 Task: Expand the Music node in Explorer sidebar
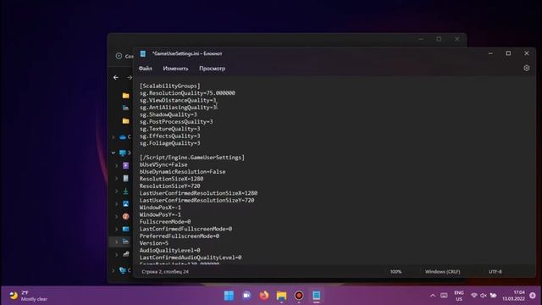117,217
